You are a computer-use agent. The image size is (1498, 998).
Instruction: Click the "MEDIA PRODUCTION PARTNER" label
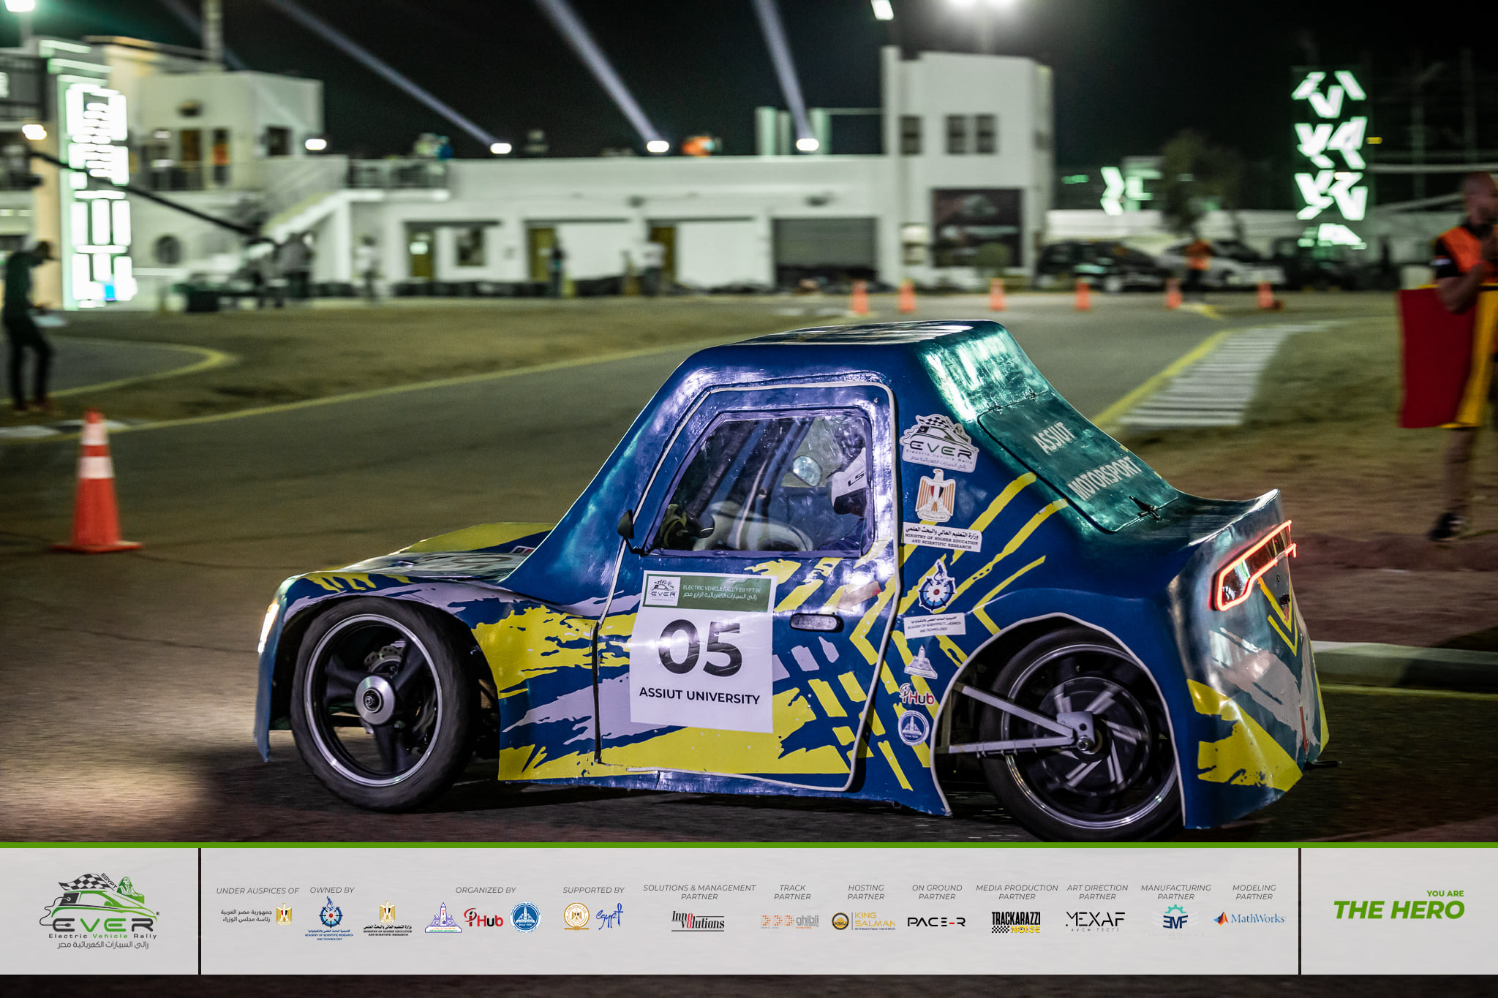1017,892
